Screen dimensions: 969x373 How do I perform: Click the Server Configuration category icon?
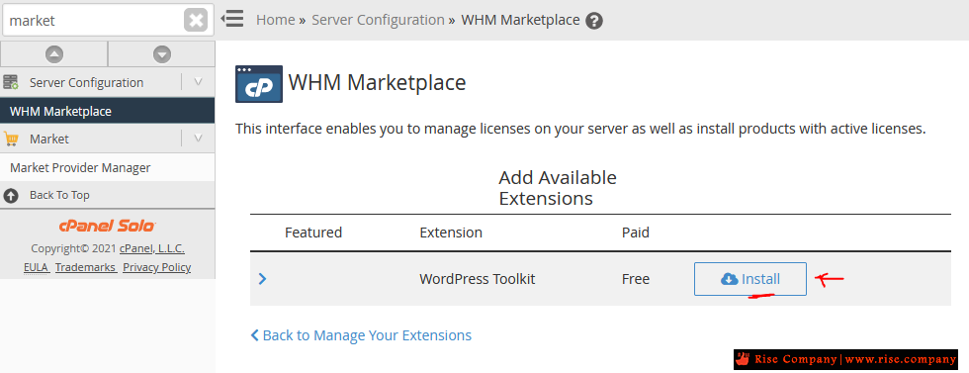tap(11, 82)
